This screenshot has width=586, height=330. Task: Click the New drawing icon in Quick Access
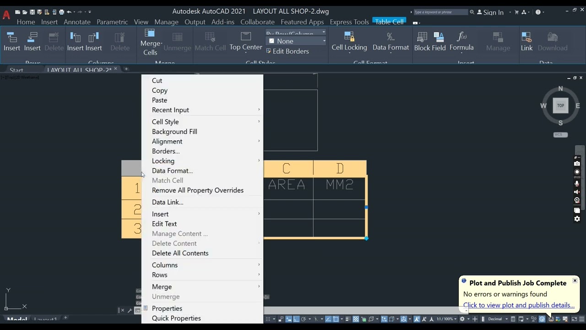click(17, 12)
